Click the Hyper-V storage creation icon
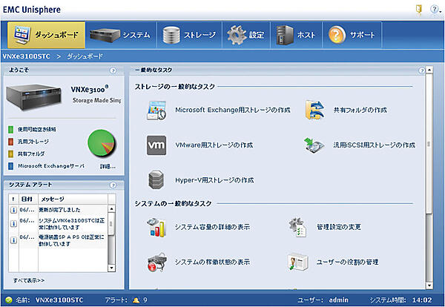 [x=156, y=179]
